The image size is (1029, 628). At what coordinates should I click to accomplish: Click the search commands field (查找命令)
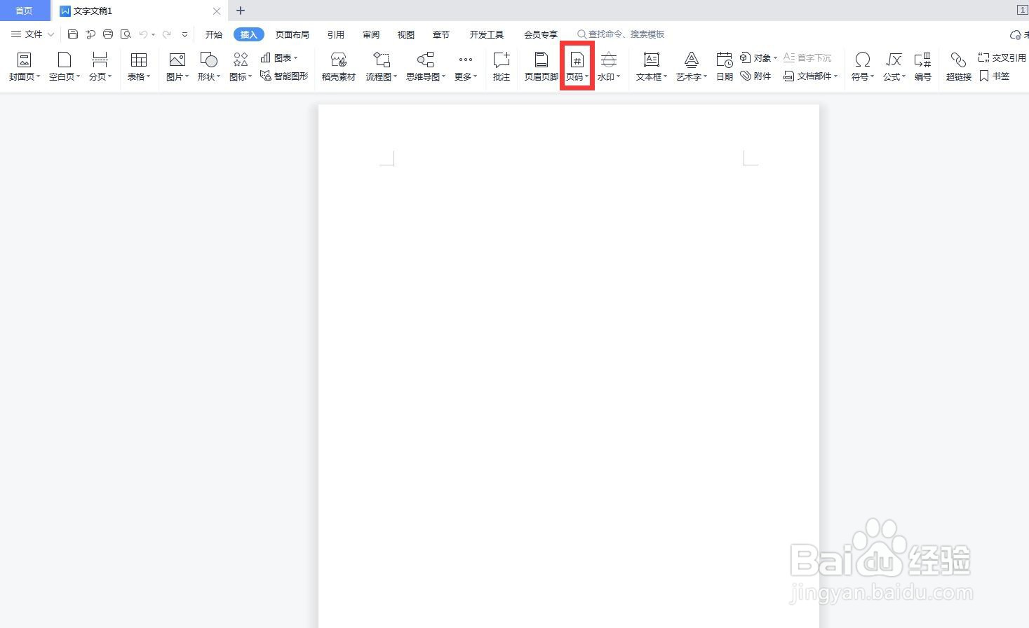click(x=621, y=34)
